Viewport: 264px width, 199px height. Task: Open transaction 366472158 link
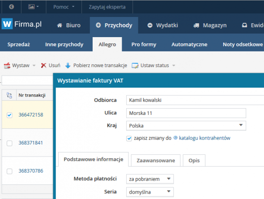(x=31, y=115)
